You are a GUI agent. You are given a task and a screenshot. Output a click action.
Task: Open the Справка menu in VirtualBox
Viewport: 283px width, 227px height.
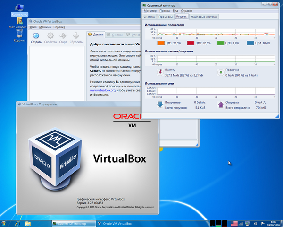[59, 27]
